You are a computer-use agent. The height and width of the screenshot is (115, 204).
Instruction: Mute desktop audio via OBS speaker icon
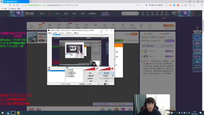pyautogui.click(x=112, y=68)
